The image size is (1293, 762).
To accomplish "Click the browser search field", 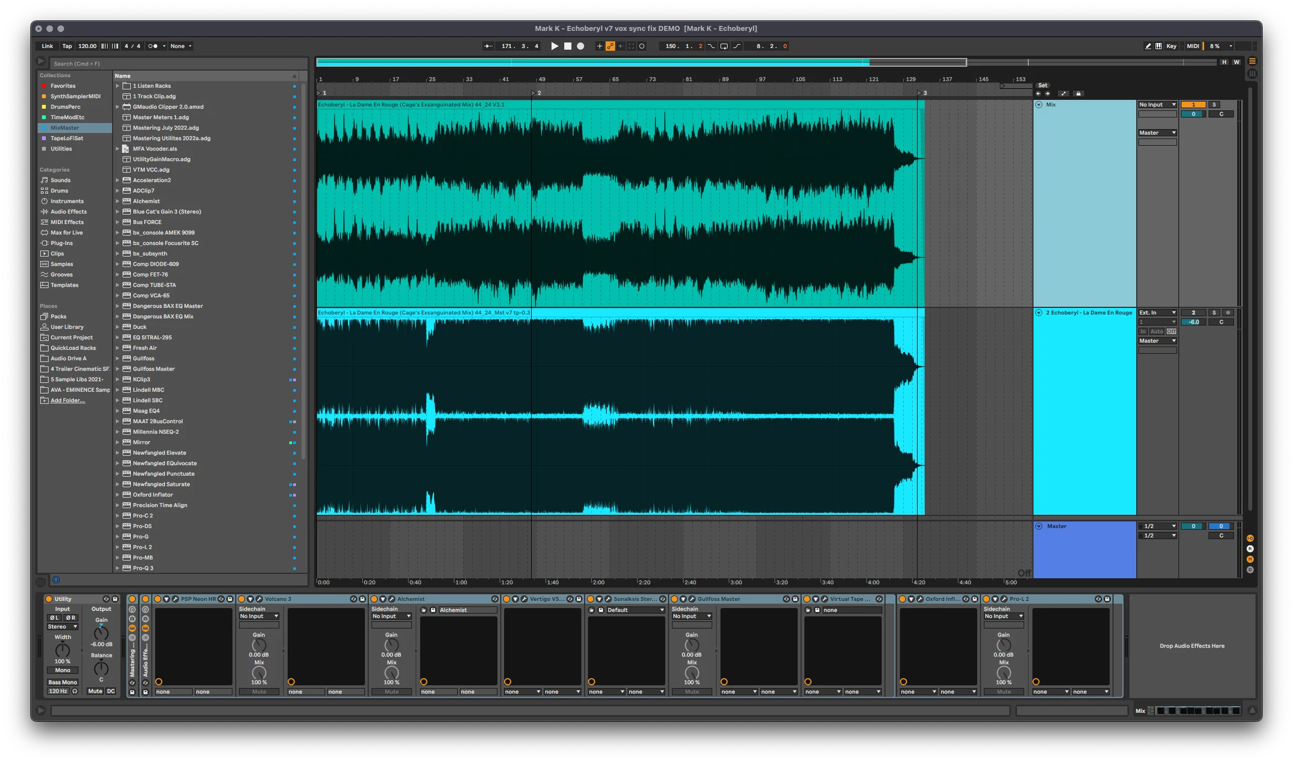I will pyautogui.click(x=178, y=63).
